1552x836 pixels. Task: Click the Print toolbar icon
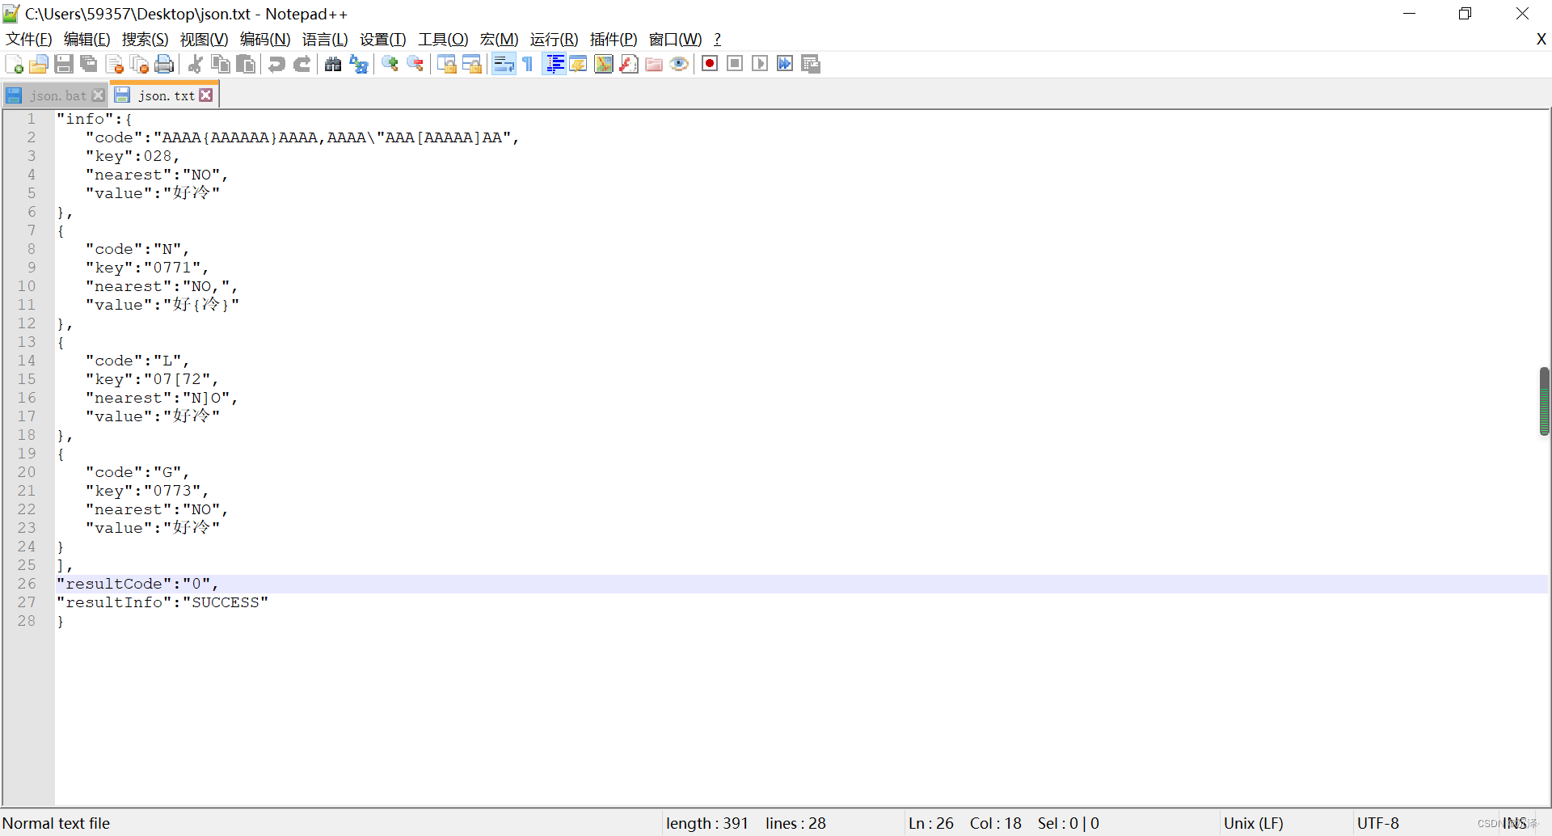pyautogui.click(x=164, y=64)
